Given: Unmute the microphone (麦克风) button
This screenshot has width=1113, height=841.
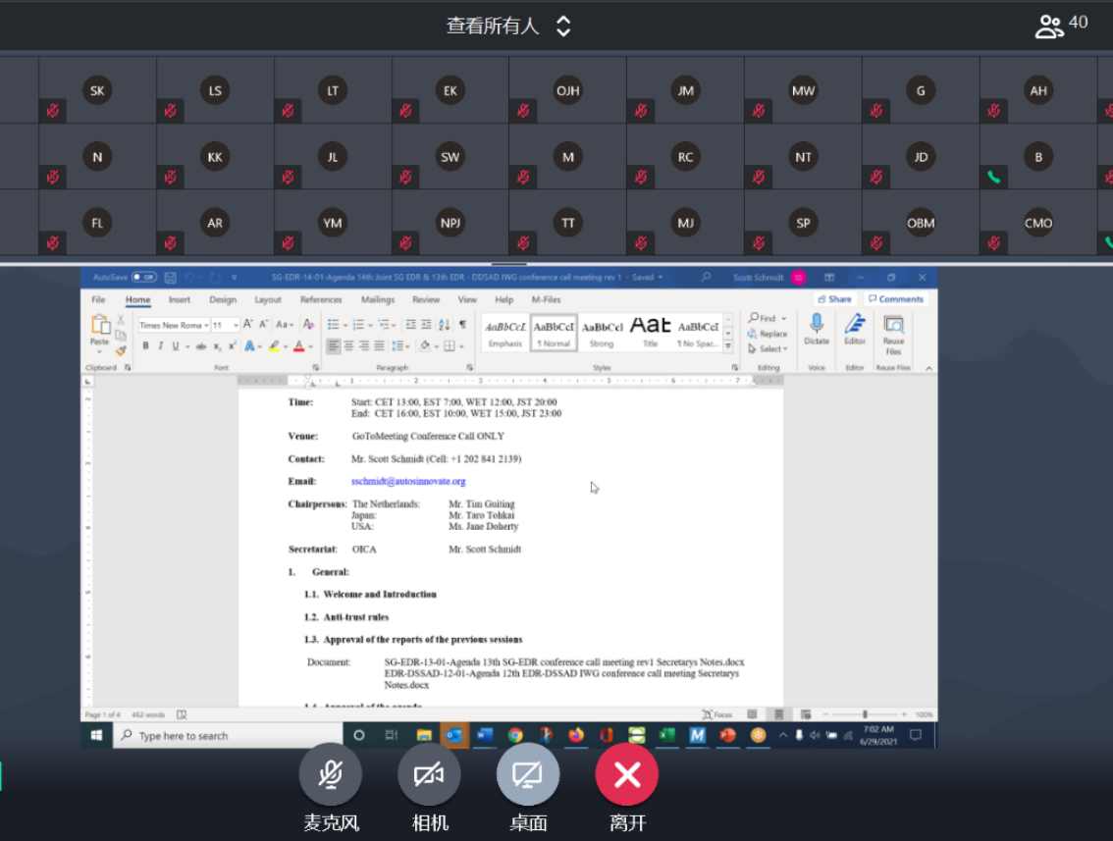Looking at the screenshot, I should click(331, 775).
